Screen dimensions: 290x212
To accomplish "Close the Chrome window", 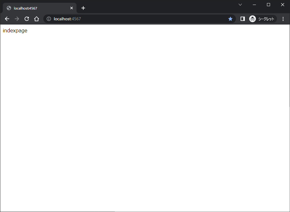I will (283, 5).
